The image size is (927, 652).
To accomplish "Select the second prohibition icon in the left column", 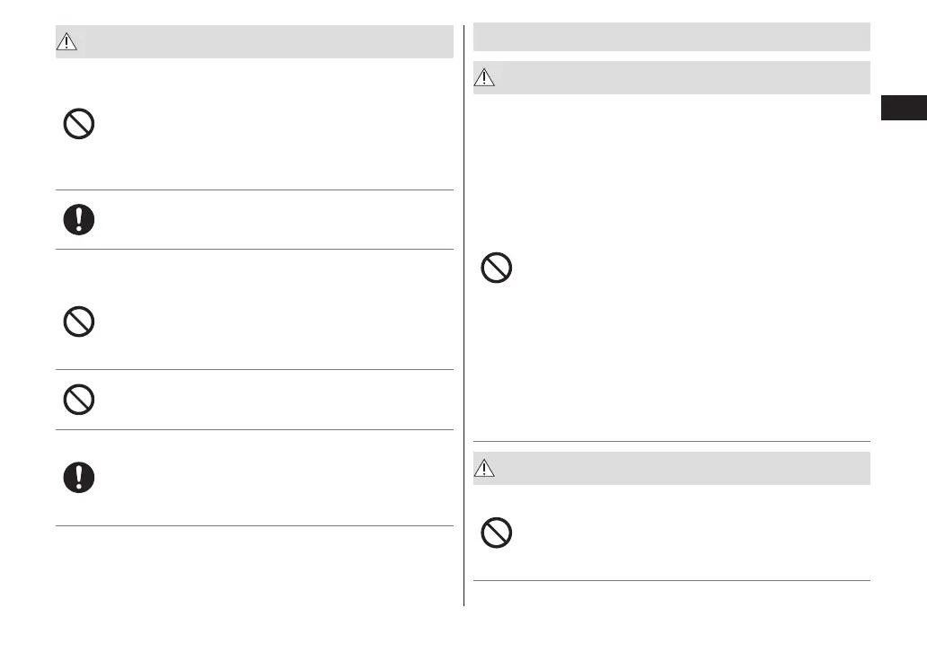I will [x=79, y=322].
